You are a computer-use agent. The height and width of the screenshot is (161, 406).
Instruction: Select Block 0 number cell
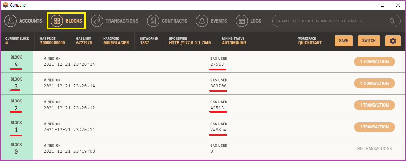[x=16, y=149]
